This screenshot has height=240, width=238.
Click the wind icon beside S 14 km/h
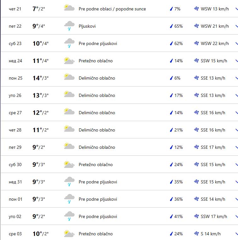[196, 234]
